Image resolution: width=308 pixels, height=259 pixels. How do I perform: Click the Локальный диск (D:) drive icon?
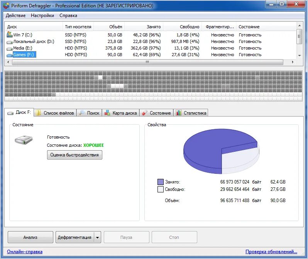pos(9,42)
